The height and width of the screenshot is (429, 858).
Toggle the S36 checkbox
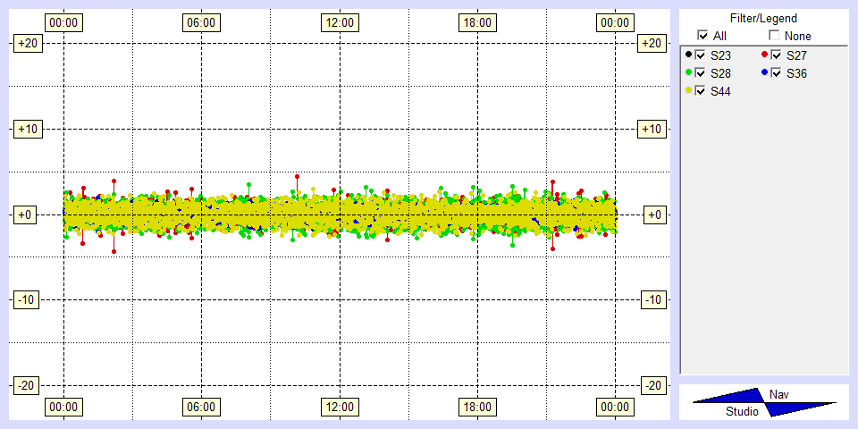(x=777, y=73)
